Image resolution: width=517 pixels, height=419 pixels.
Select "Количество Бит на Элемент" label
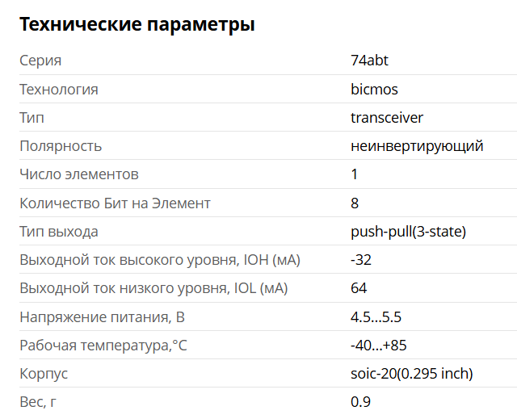click(x=115, y=203)
